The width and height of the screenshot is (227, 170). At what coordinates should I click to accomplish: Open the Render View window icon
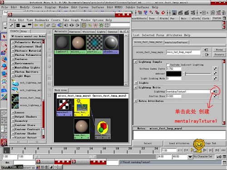[174, 13]
